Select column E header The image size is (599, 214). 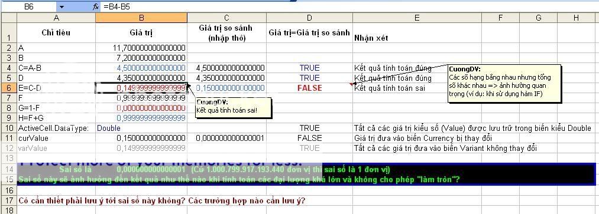pos(417,18)
